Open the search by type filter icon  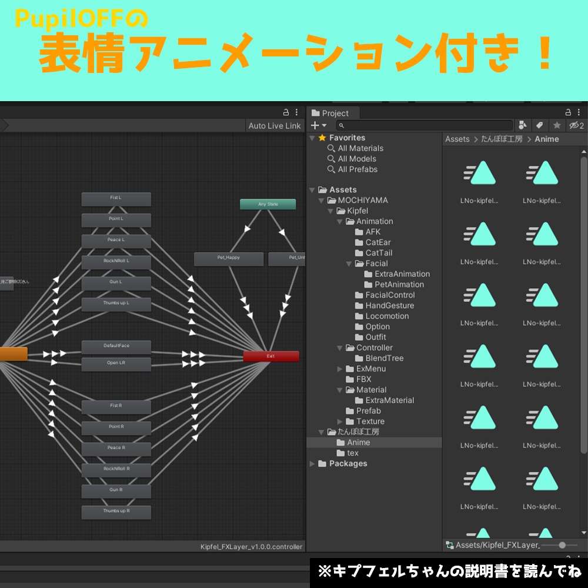(523, 125)
